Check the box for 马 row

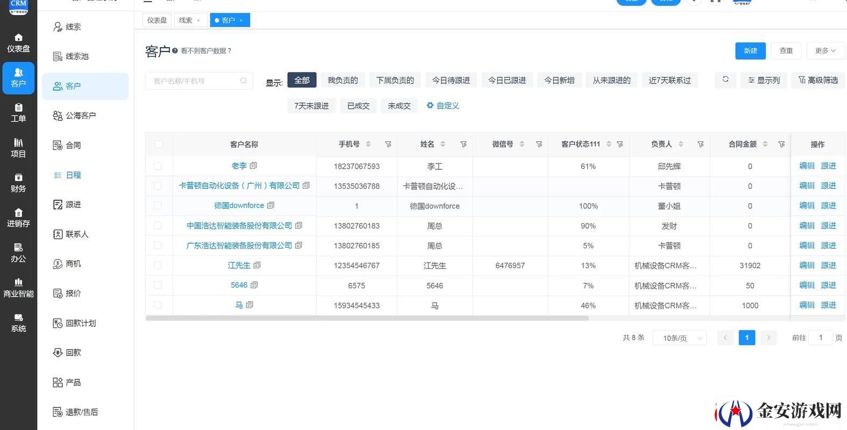click(x=158, y=305)
